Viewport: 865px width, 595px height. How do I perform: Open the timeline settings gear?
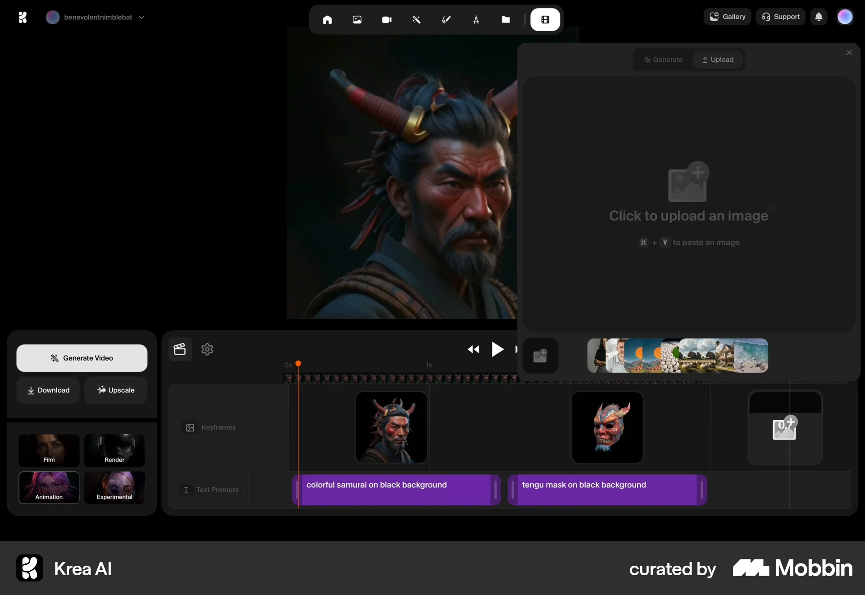tap(207, 349)
